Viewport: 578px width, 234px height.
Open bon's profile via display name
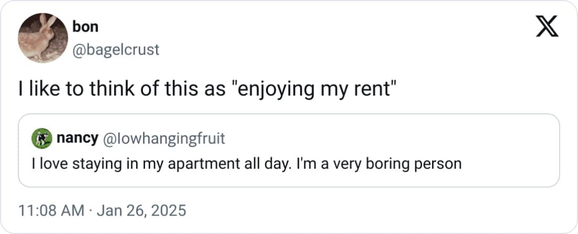click(x=87, y=26)
